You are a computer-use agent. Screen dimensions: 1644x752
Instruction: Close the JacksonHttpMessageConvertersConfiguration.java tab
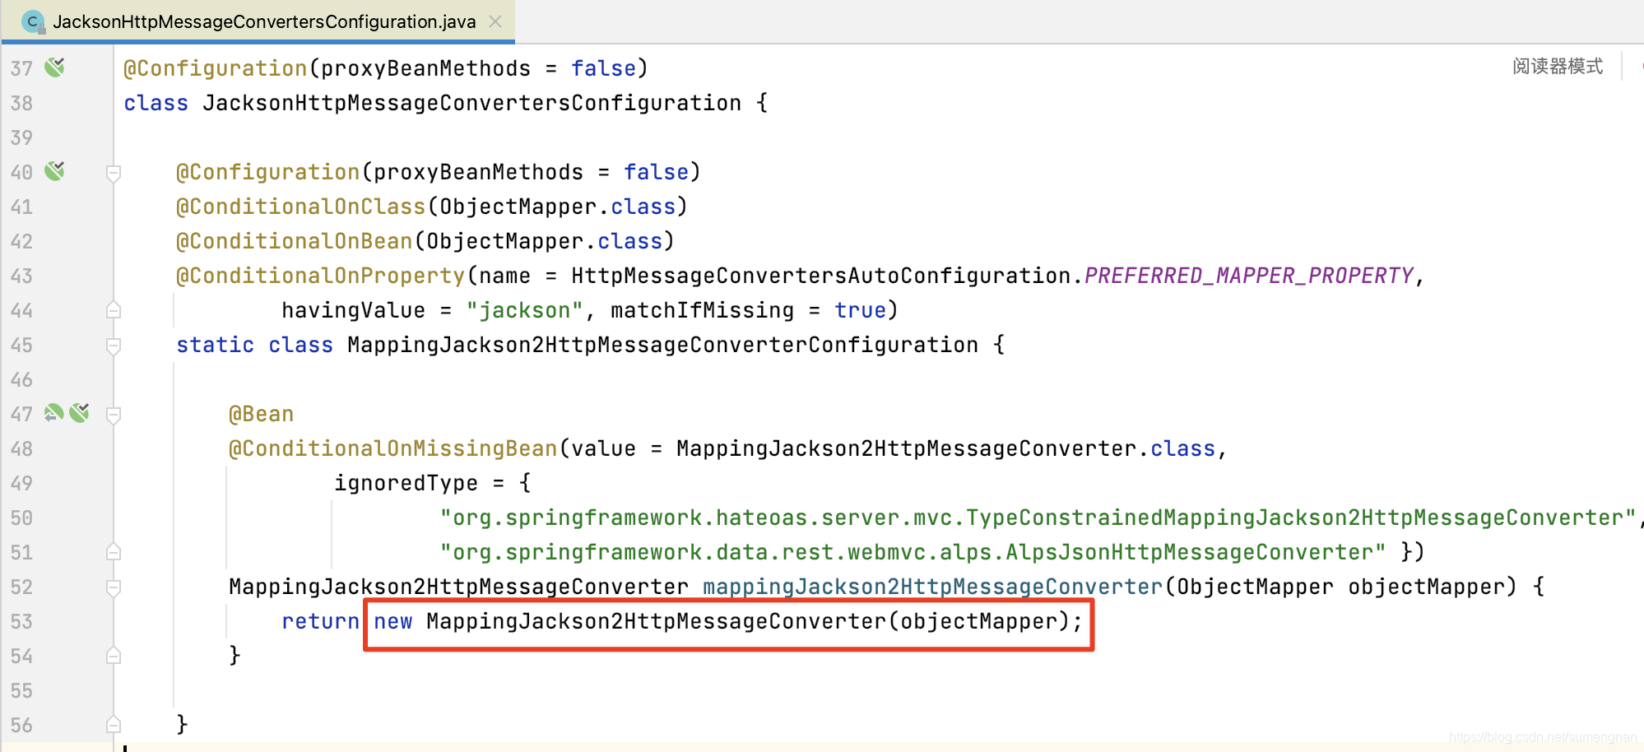click(x=495, y=21)
